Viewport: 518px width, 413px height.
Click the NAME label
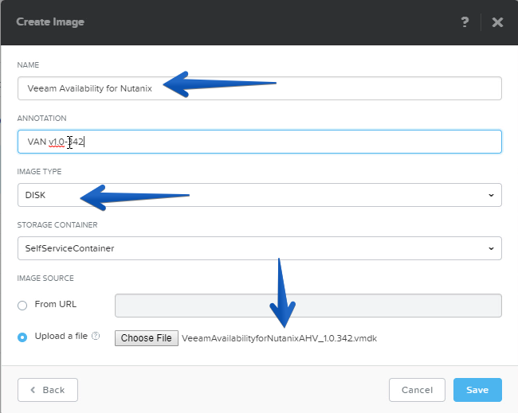[28, 65]
